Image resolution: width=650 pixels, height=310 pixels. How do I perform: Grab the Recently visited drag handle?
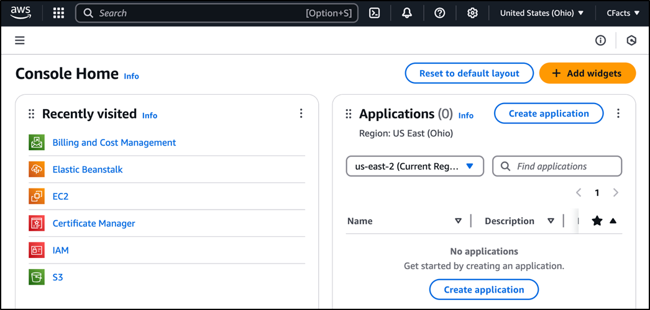(32, 113)
